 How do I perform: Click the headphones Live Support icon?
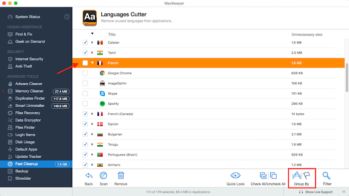(x=301, y=192)
